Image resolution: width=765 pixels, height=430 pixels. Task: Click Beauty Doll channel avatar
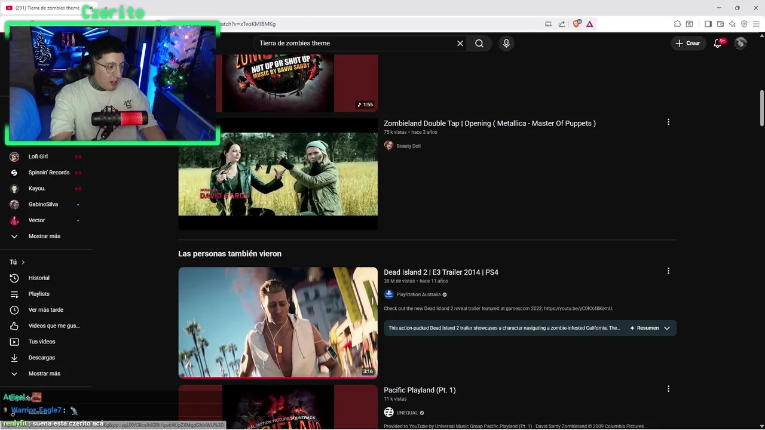(388, 146)
